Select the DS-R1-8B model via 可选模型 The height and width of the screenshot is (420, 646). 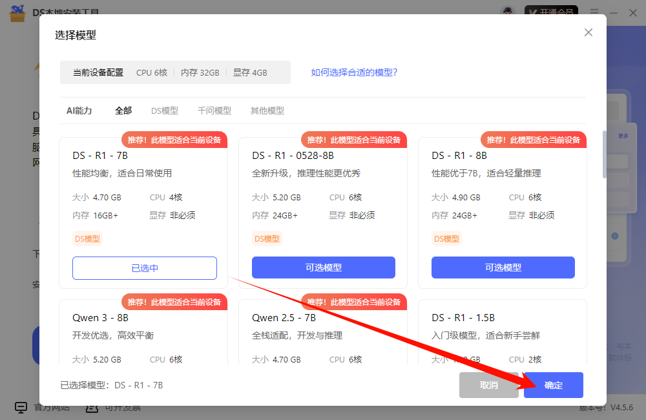click(503, 268)
